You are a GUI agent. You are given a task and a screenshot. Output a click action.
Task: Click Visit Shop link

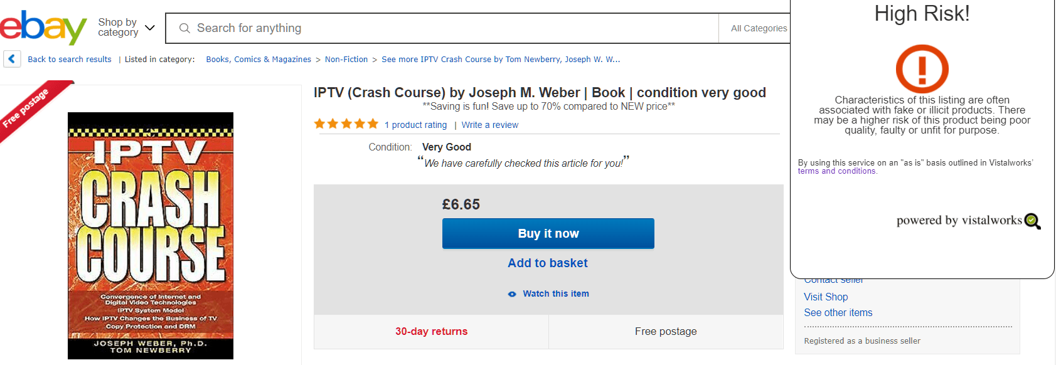point(826,297)
